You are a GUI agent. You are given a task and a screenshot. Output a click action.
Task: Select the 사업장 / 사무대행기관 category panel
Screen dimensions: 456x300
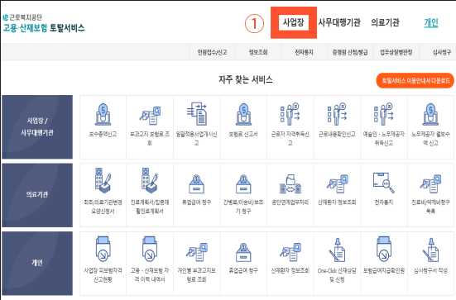37,127
